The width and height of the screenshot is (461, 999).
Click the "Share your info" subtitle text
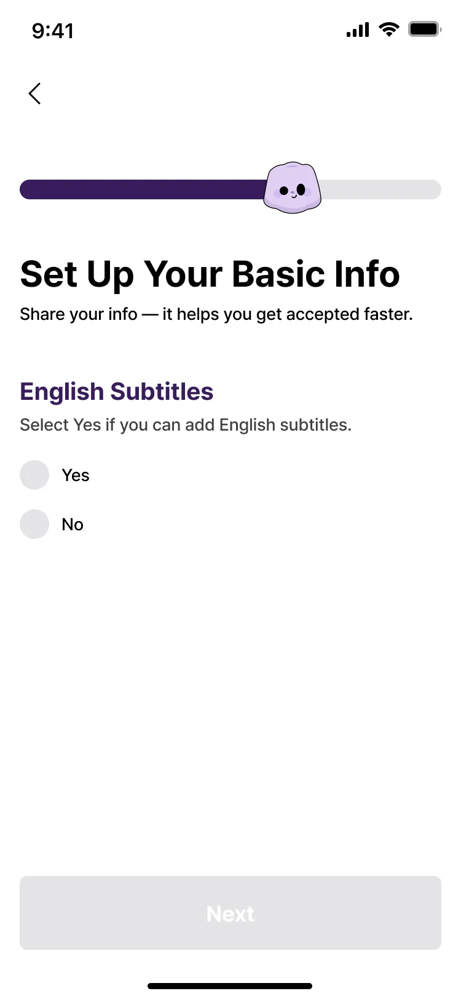point(216,314)
